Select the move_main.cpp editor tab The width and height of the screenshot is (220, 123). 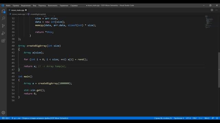point(18,10)
